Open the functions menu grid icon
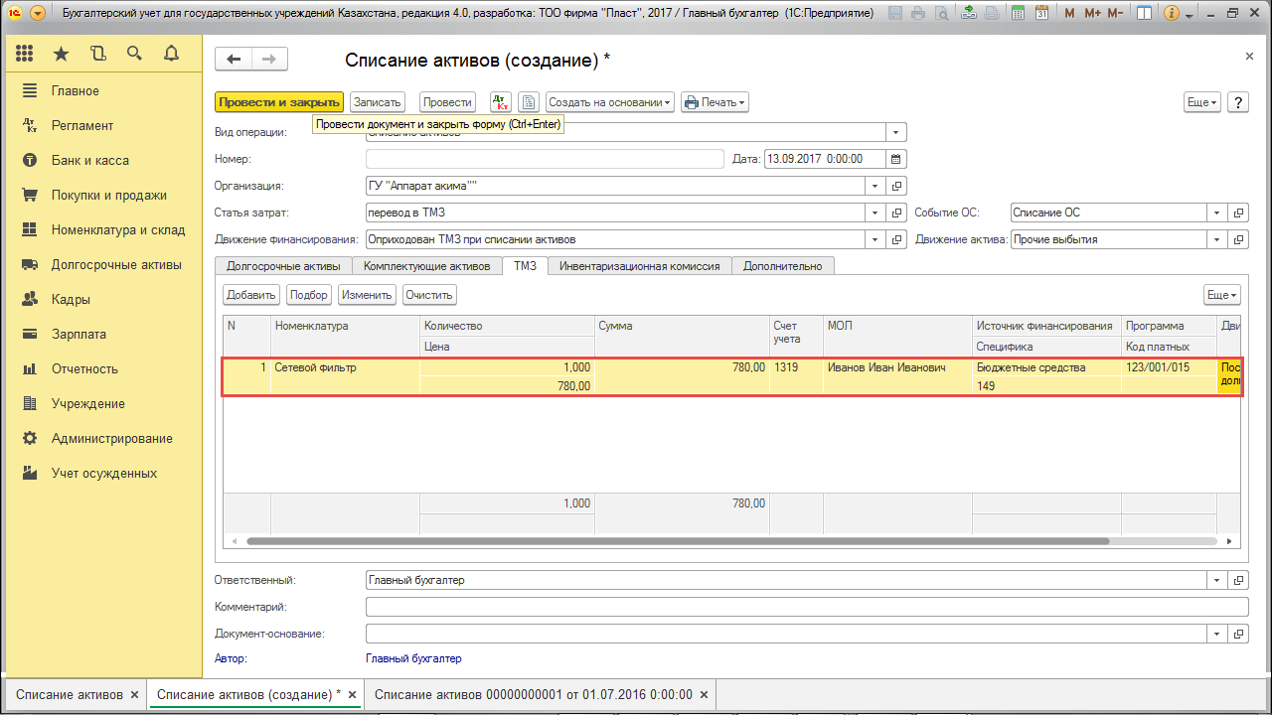The width and height of the screenshot is (1272, 715). [25, 54]
